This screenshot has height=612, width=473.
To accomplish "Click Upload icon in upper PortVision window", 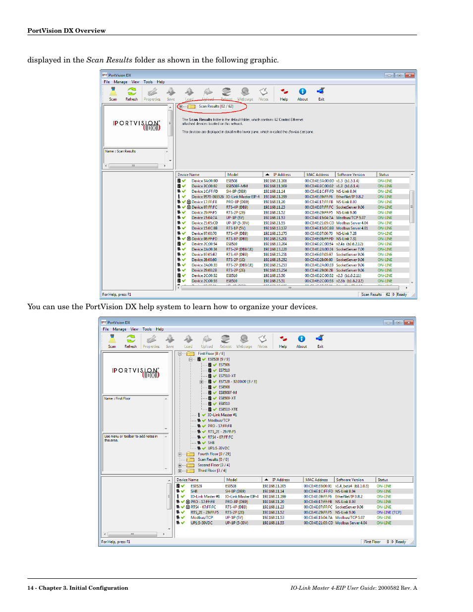I will [208, 94].
